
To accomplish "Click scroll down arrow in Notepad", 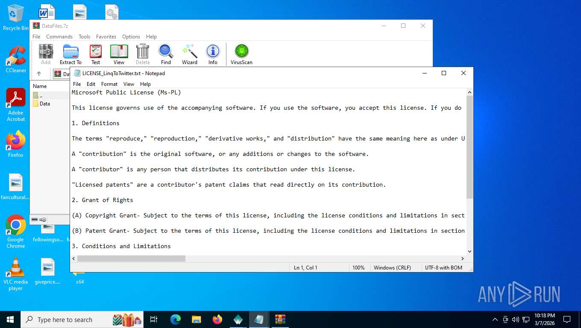I will coord(470,252).
